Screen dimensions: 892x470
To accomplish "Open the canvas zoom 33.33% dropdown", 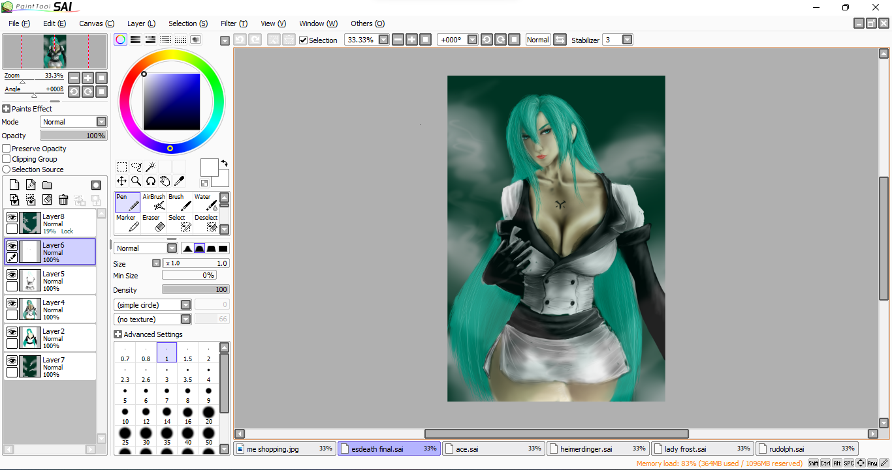I will 383,40.
